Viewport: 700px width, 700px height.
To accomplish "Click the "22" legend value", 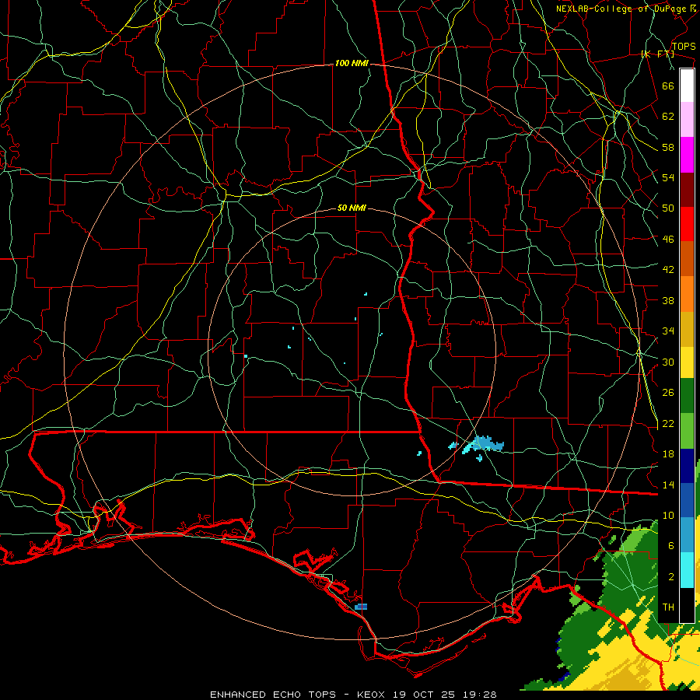I will coord(668,423).
